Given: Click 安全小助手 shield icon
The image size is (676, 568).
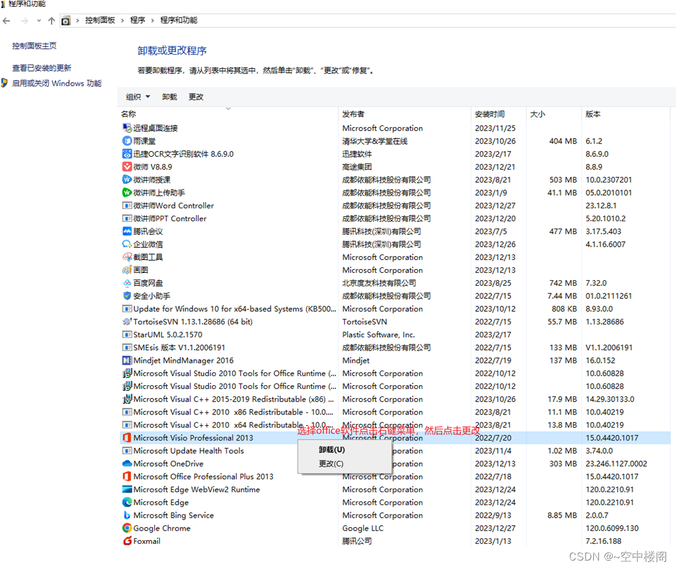Looking at the screenshot, I should point(127,296).
